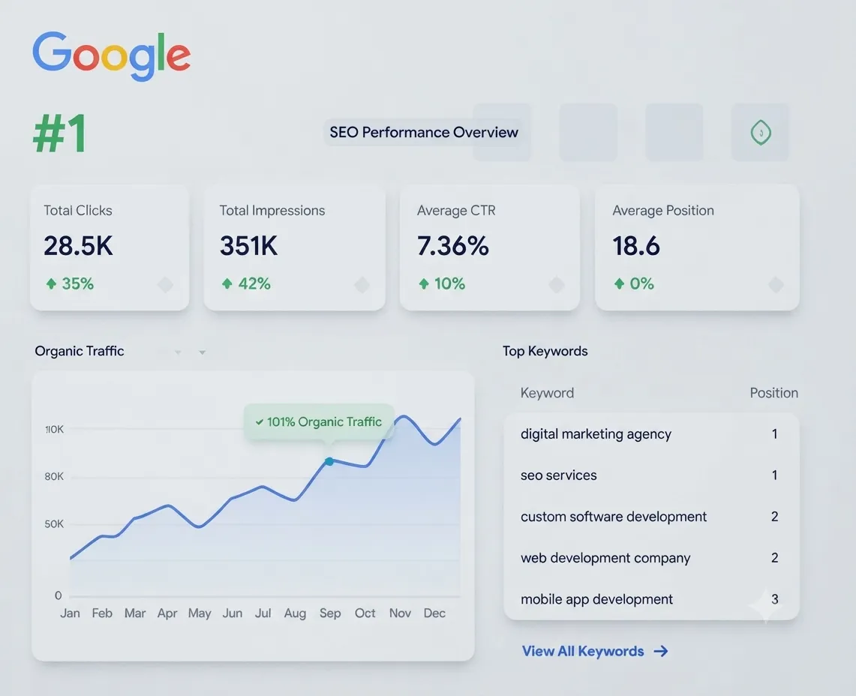Click the 18.6 Average Position value

tap(636, 246)
